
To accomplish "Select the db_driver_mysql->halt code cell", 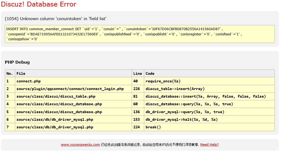I will pos(209,119).
